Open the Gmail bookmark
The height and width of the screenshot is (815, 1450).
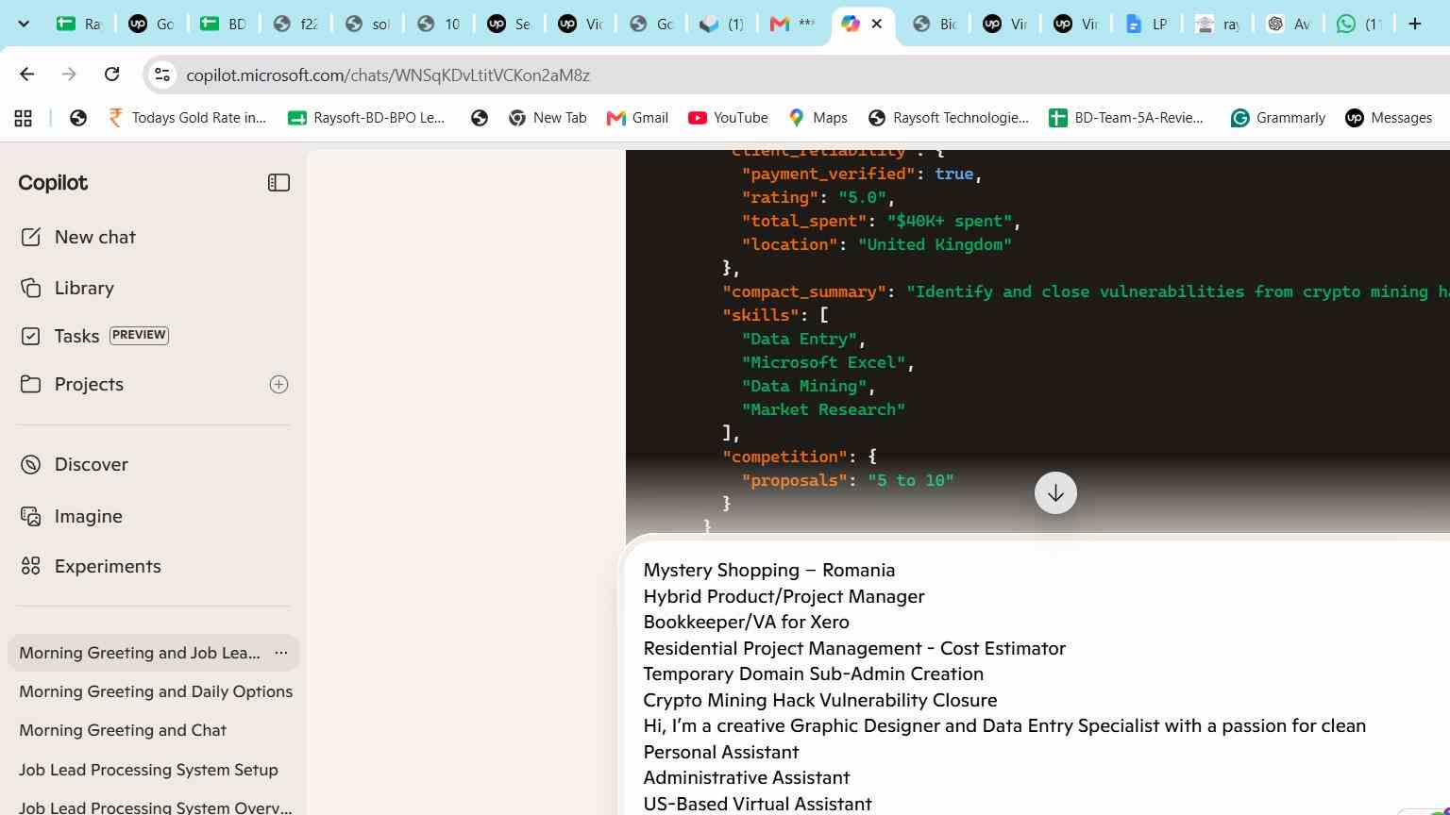pyautogui.click(x=637, y=118)
